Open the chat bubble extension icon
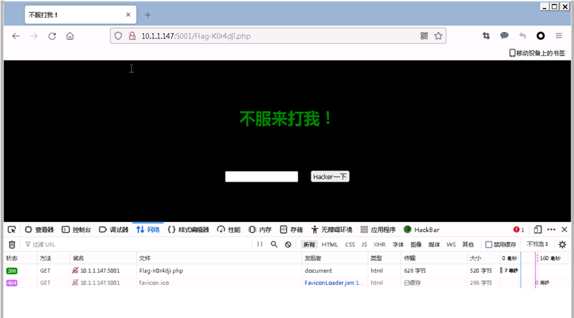 504,36
